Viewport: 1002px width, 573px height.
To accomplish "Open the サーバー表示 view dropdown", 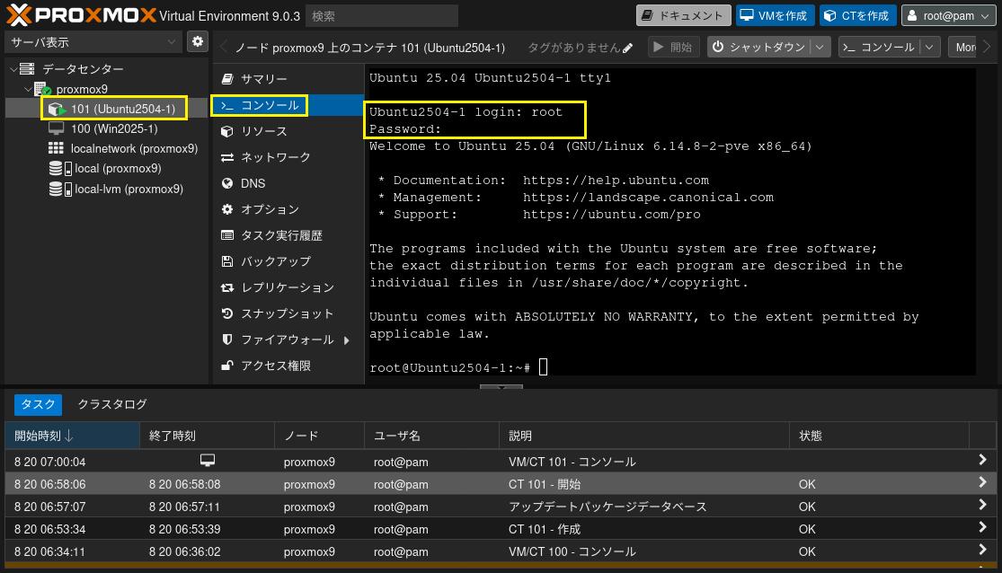I will [93, 42].
